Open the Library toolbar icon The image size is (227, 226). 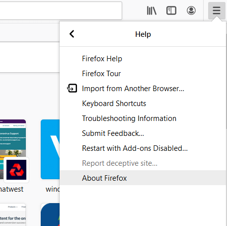(x=151, y=10)
